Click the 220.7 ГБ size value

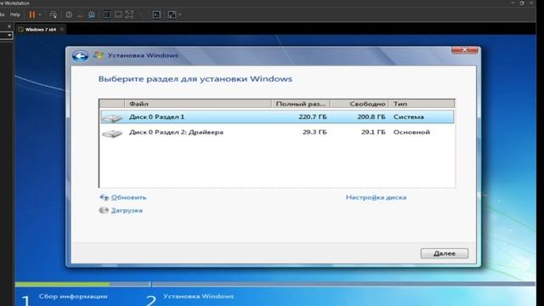(313, 117)
